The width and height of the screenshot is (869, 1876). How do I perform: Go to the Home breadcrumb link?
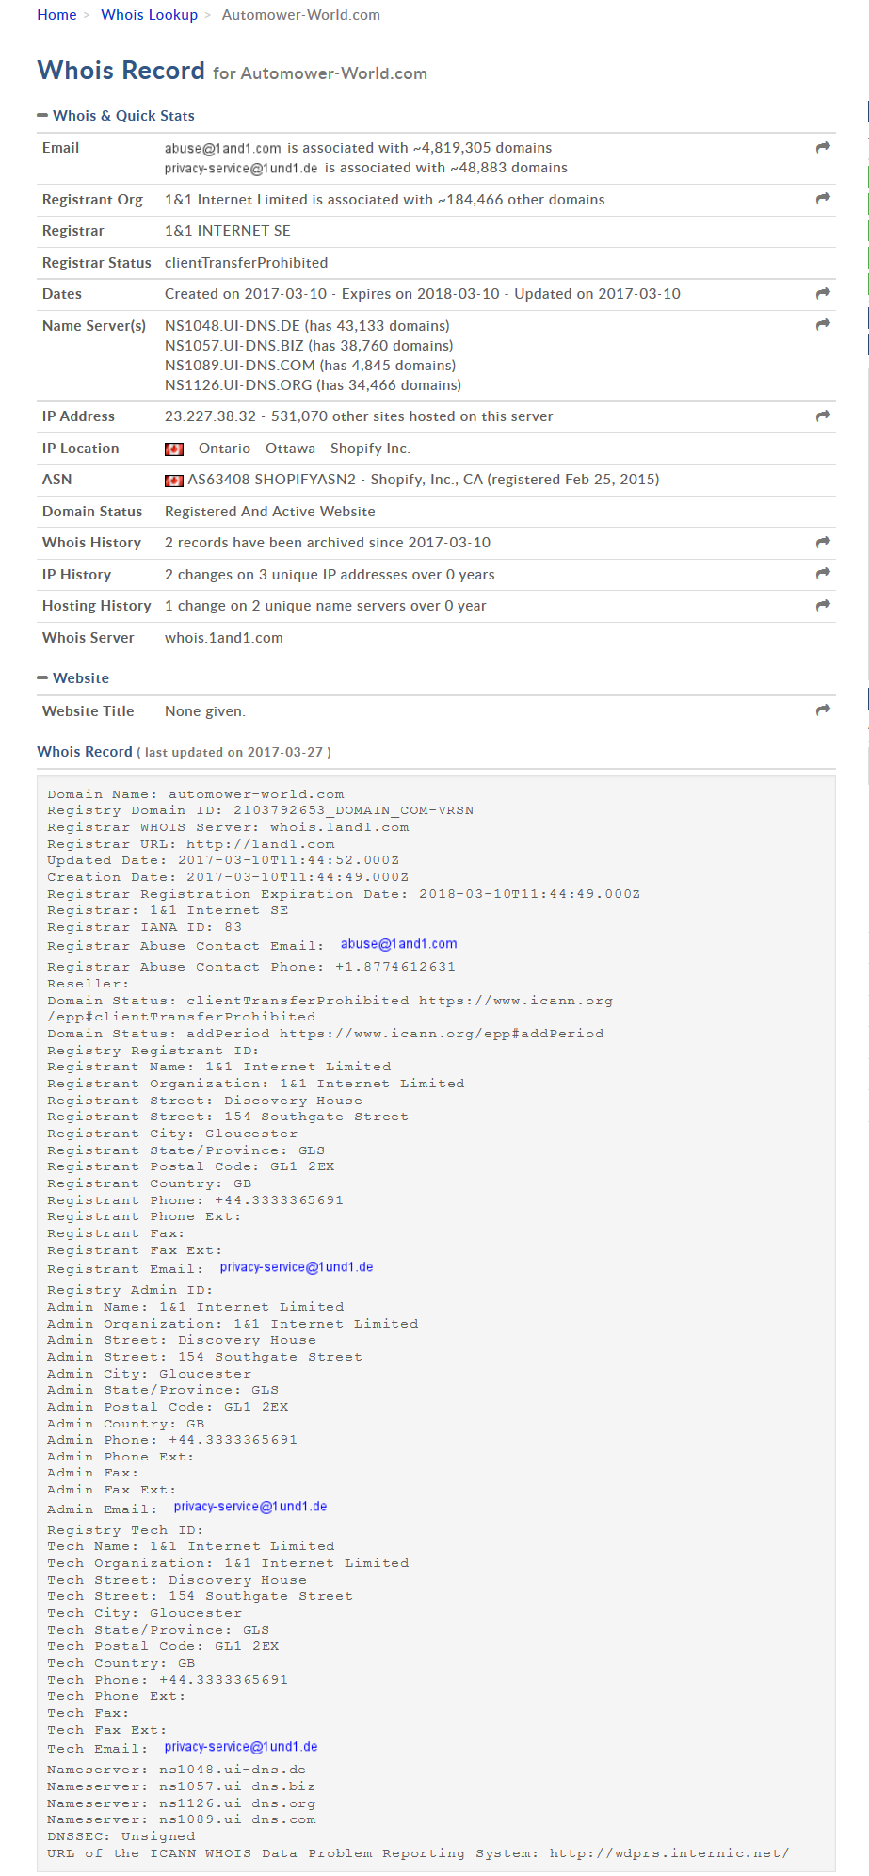point(56,15)
